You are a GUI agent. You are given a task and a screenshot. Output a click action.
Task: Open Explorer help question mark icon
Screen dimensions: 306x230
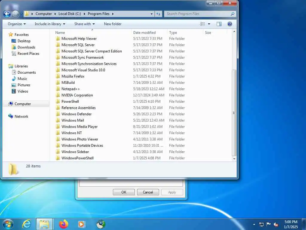coord(230,24)
